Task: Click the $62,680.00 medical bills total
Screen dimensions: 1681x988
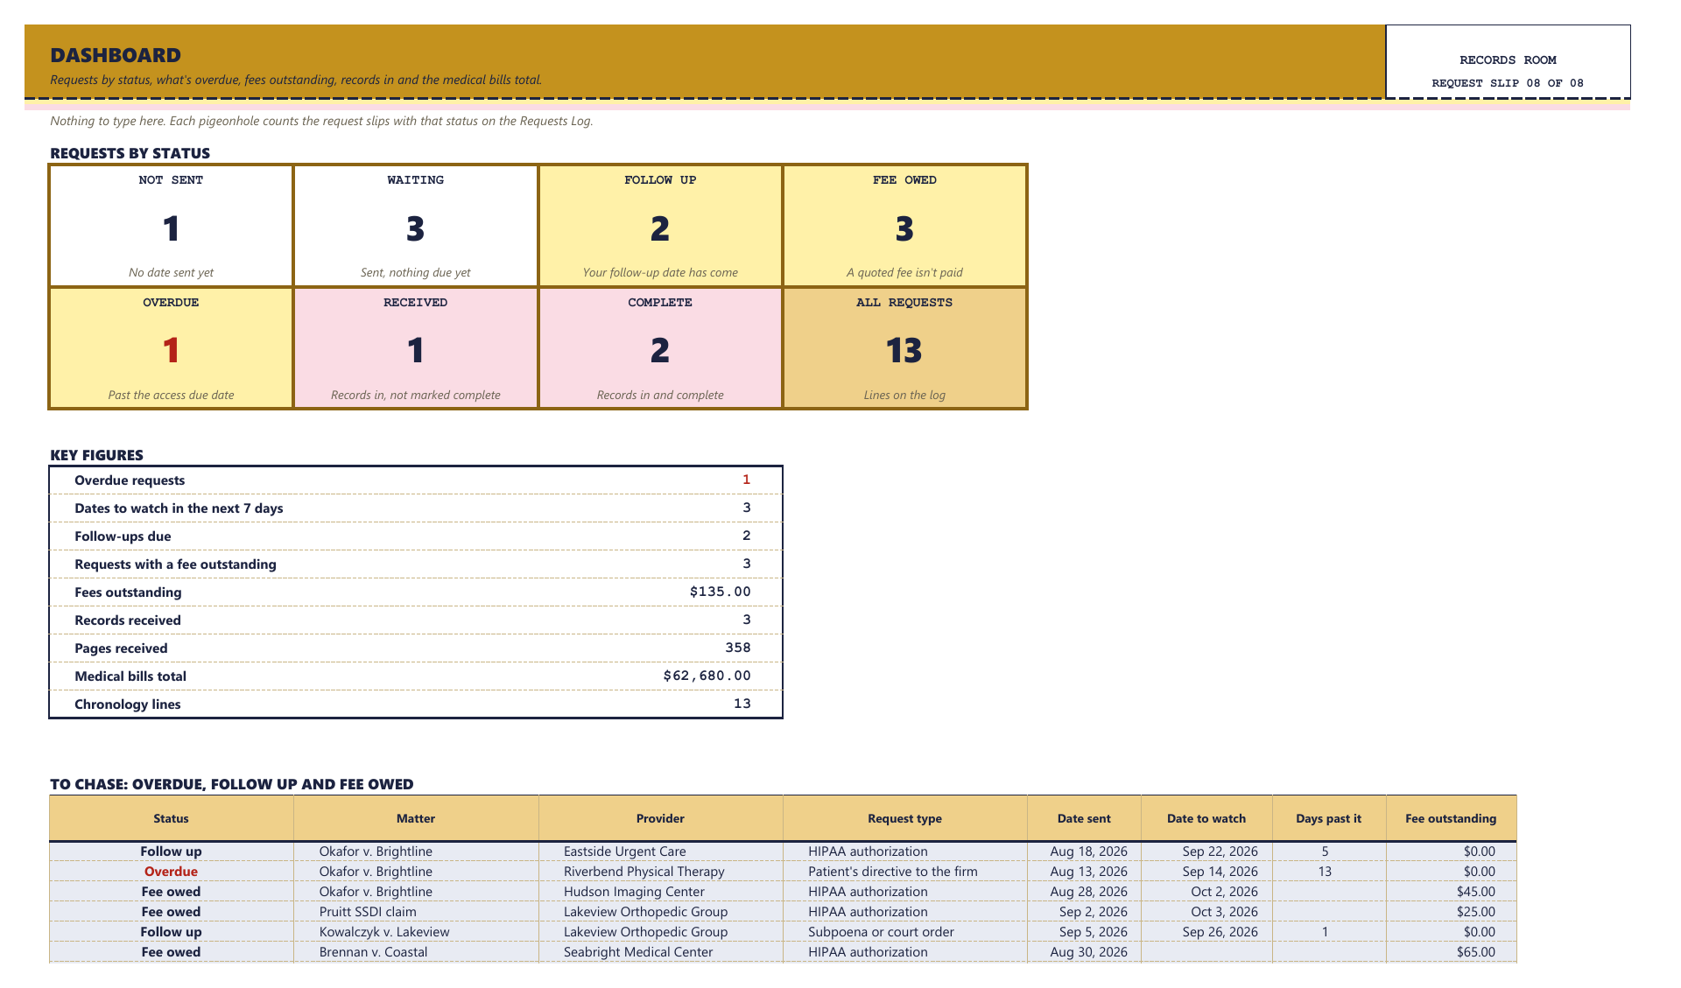Action: 707,676
